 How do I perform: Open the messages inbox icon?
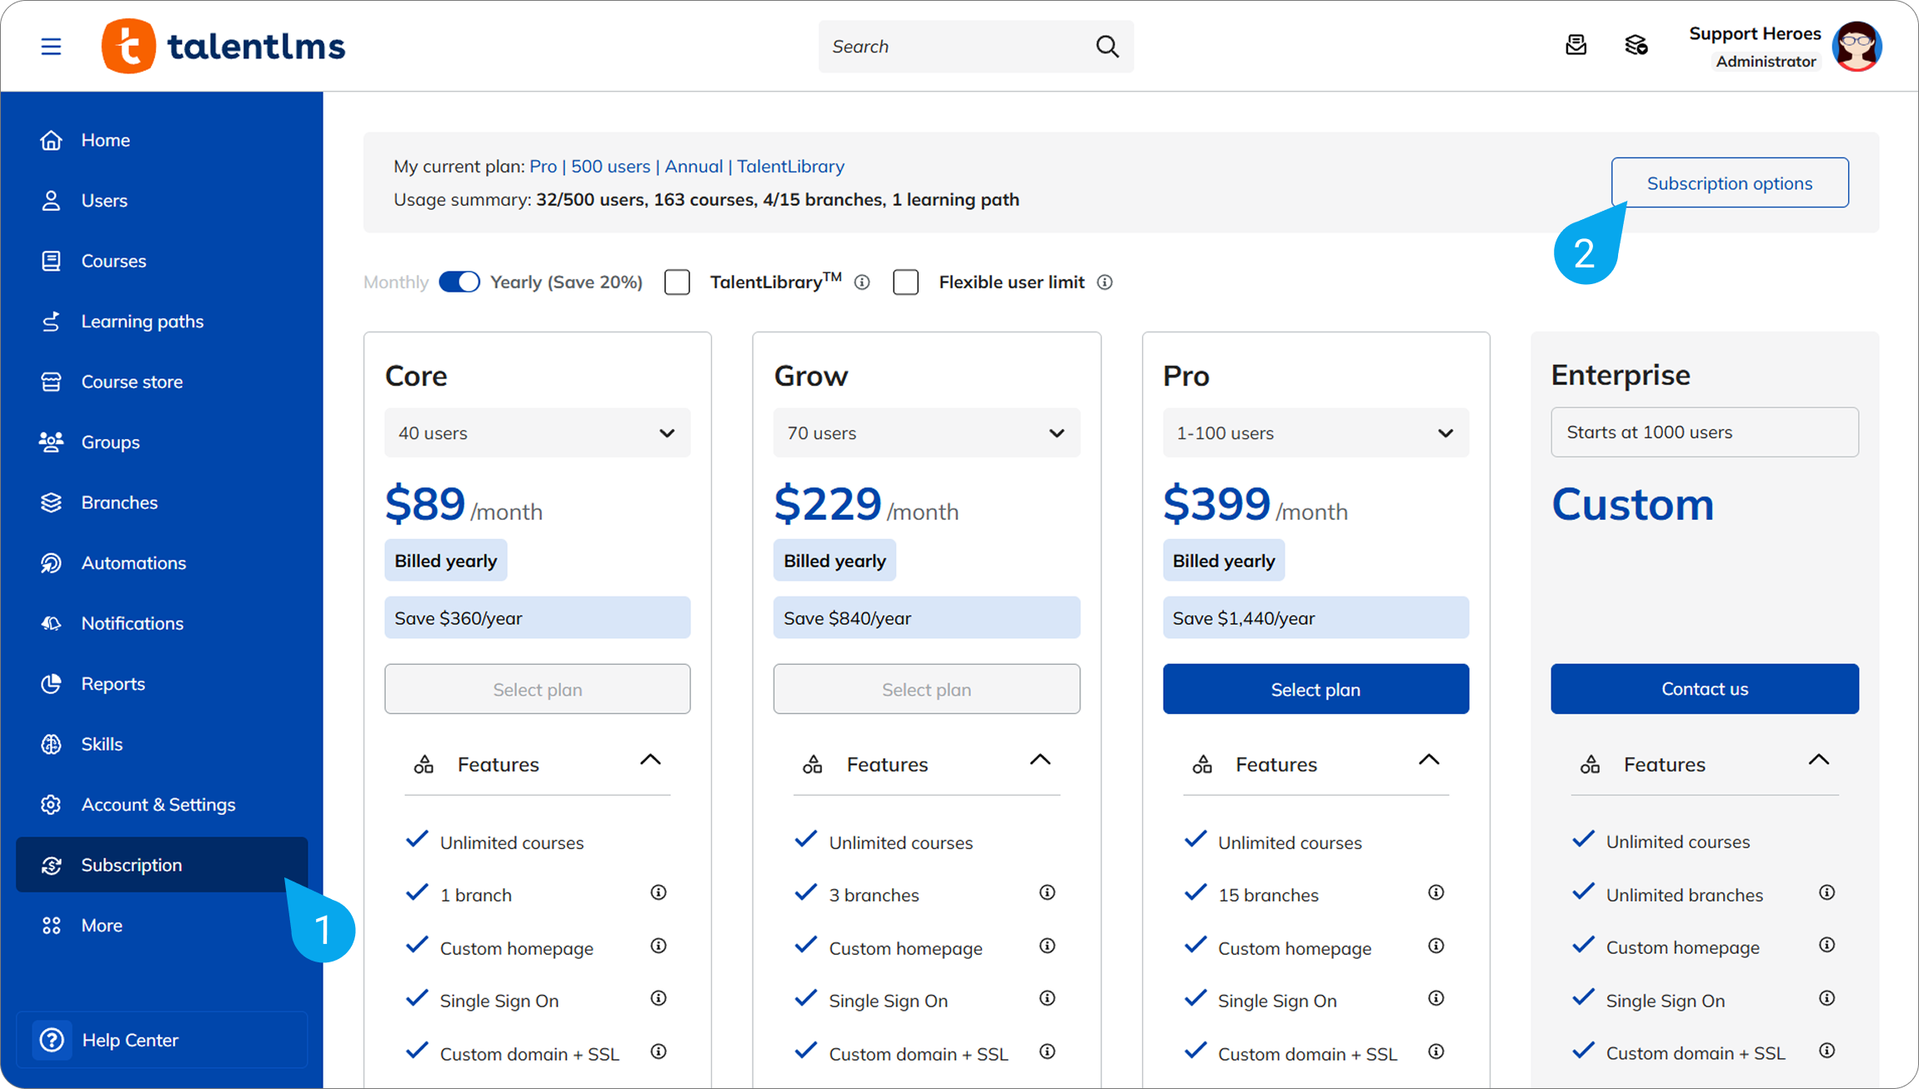point(1576,45)
